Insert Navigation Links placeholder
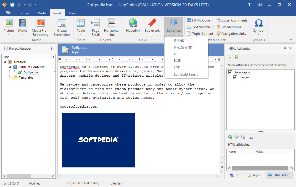Image resolution: width=296 pixels, height=187 pixels. click(231, 34)
